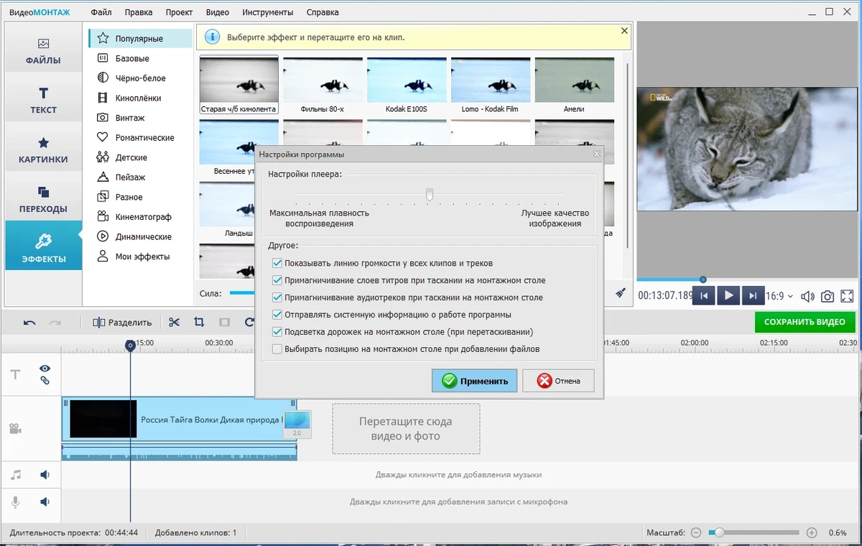Jump to previous frame button
This screenshot has width=862, height=546.
(x=704, y=295)
